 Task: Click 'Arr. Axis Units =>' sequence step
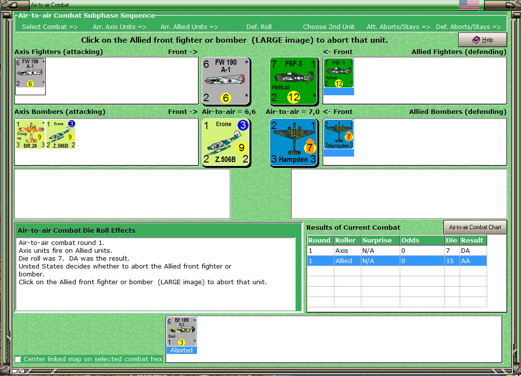(119, 27)
